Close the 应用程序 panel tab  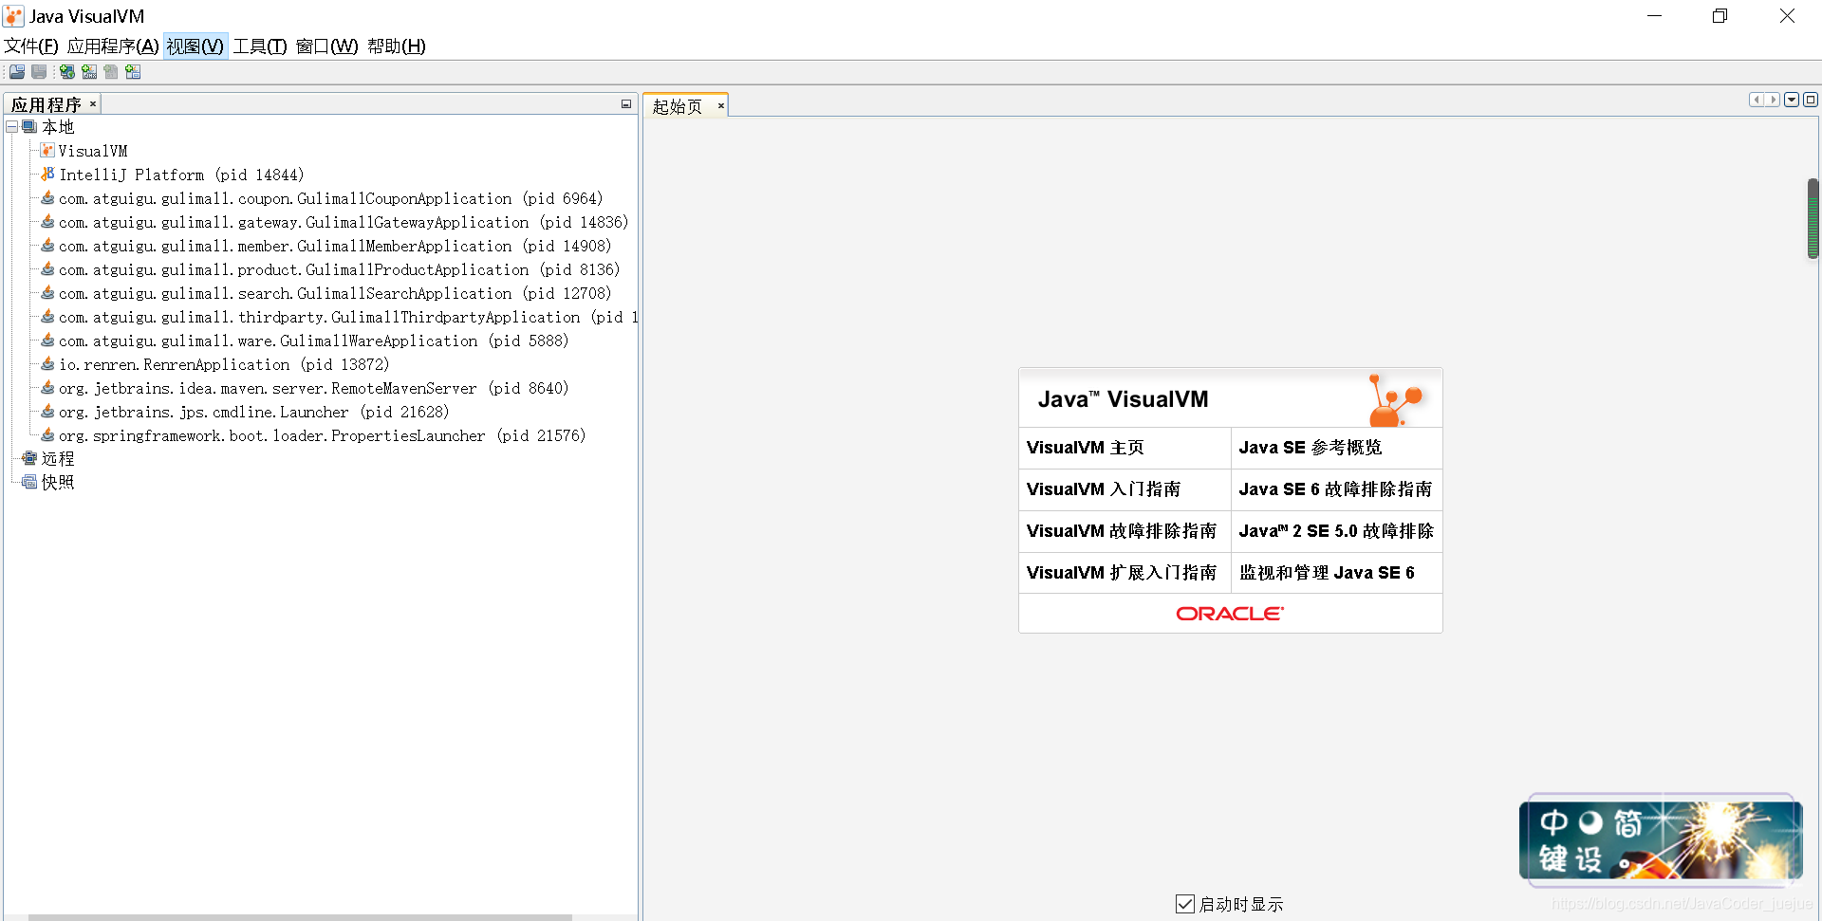click(x=93, y=104)
